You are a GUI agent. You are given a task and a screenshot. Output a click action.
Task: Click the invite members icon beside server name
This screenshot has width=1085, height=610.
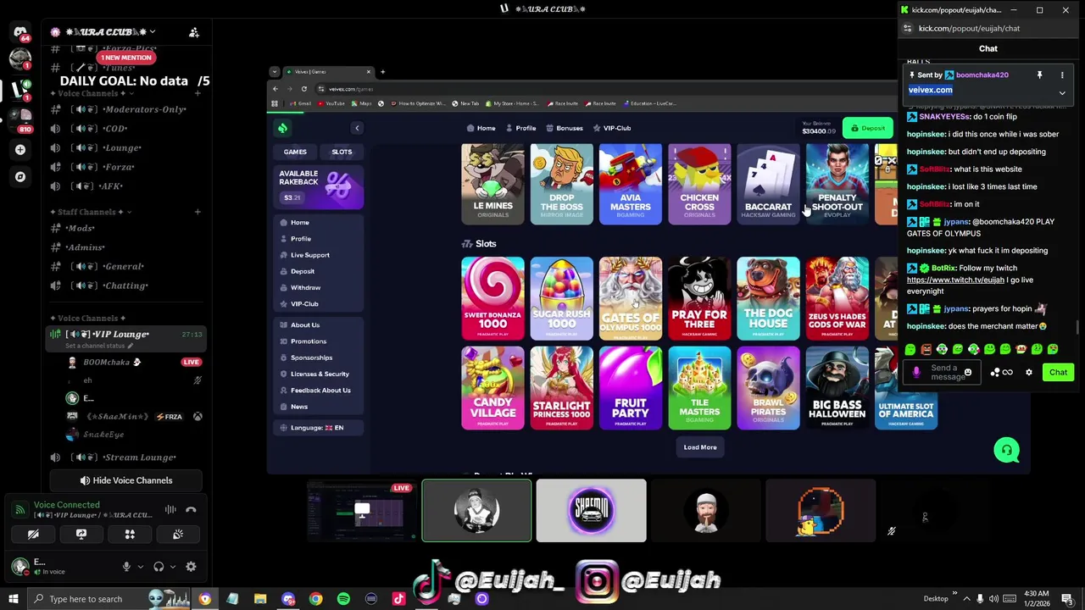[193, 32]
